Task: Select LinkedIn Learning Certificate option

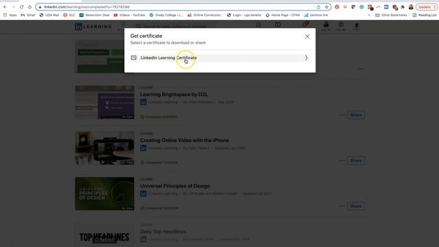Action: [219, 58]
